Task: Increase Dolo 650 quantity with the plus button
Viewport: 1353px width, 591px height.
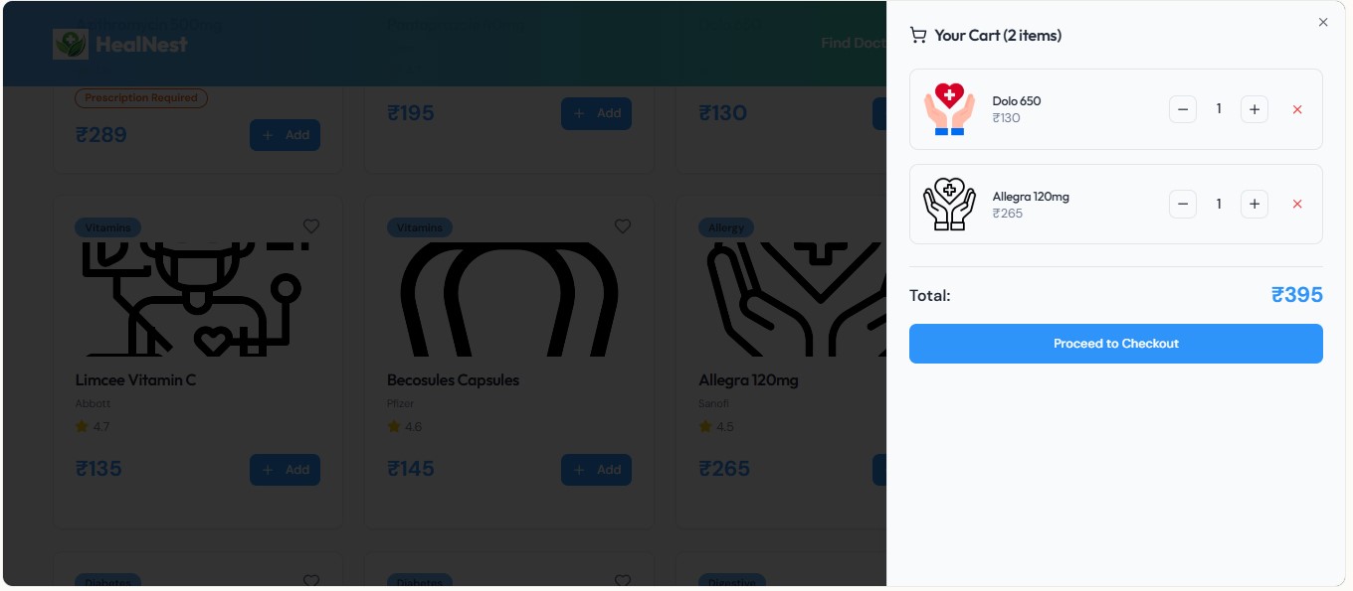Action: pyautogui.click(x=1255, y=109)
